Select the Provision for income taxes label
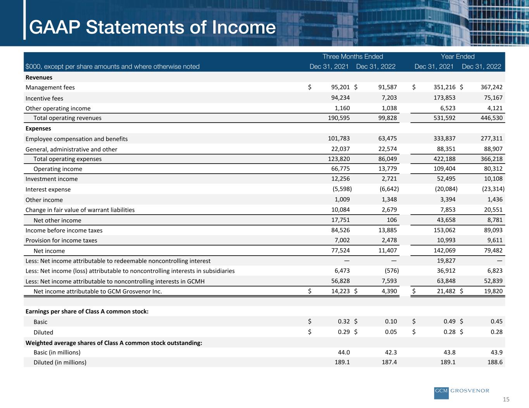 point(61,241)
